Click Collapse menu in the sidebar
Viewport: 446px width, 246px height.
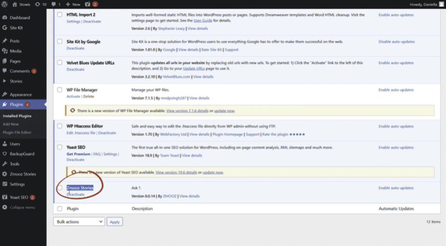pos(22,207)
